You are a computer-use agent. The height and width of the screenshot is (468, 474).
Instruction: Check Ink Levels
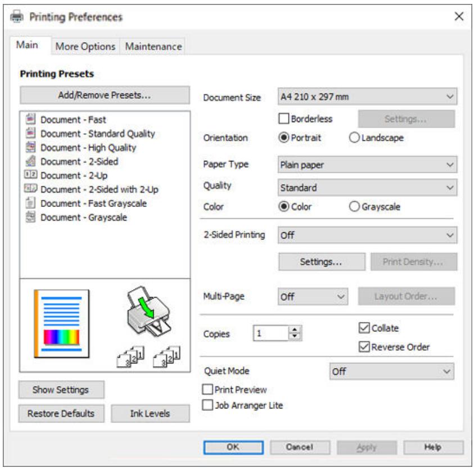[150, 413]
